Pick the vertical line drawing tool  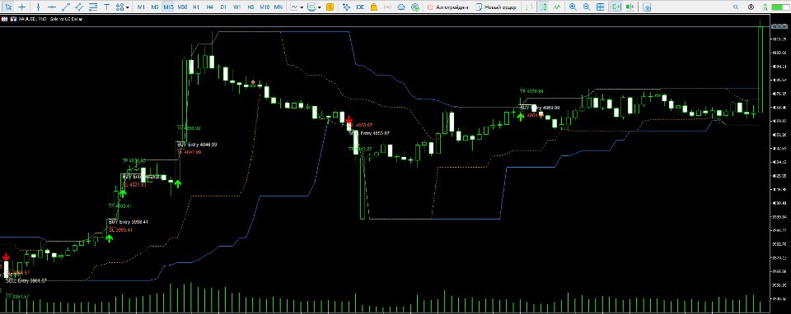click(x=38, y=7)
